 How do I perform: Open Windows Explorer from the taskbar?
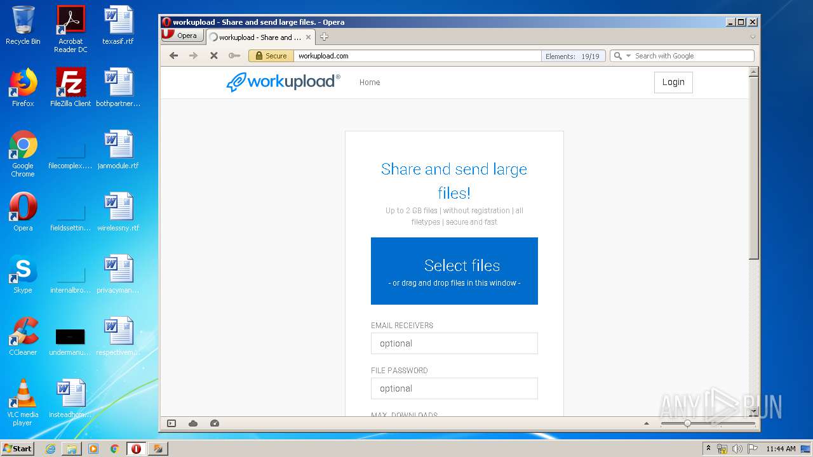point(72,449)
